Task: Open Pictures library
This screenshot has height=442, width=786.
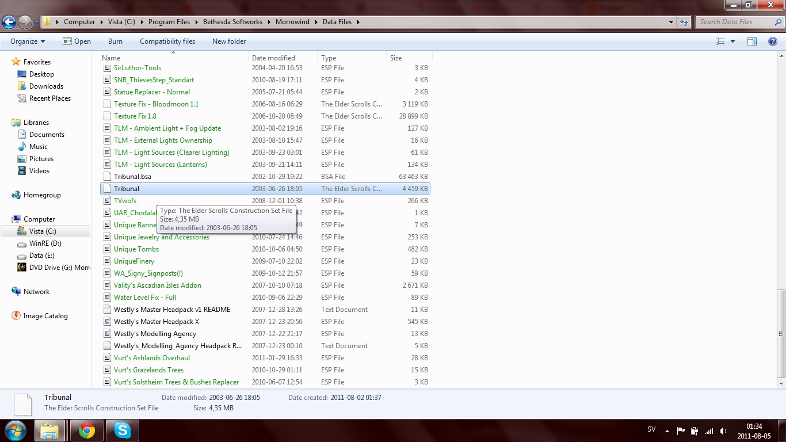Action: pos(41,159)
